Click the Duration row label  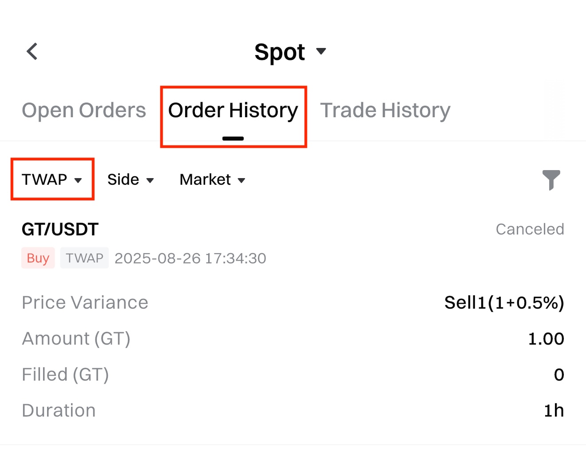(x=59, y=411)
